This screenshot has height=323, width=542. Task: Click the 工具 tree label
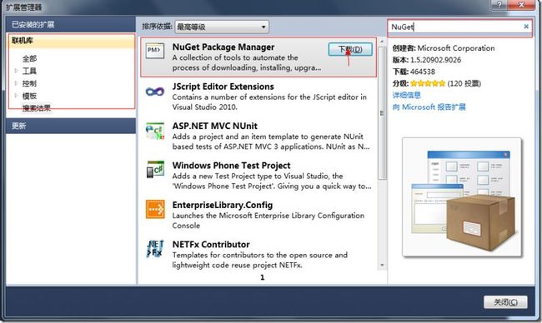(x=29, y=71)
